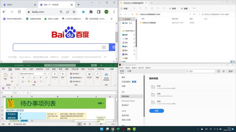Open the first menu in Acrobat menu bar
The width and height of the screenshot is (236, 132).
(121, 68)
